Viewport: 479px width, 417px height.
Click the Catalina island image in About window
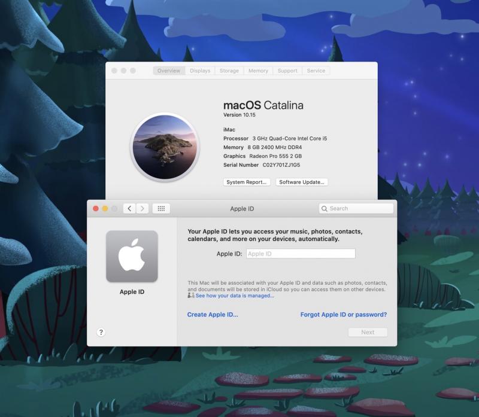point(165,147)
